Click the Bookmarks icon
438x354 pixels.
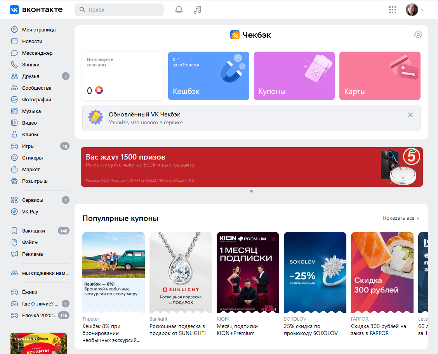pyautogui.click(x=14, y=231)
